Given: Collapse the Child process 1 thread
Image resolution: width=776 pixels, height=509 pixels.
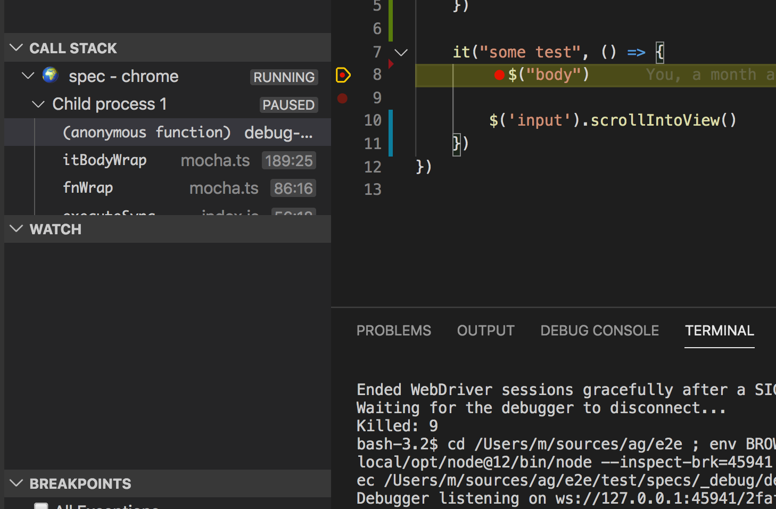Looking at the screenshot, I should (38, 104).
